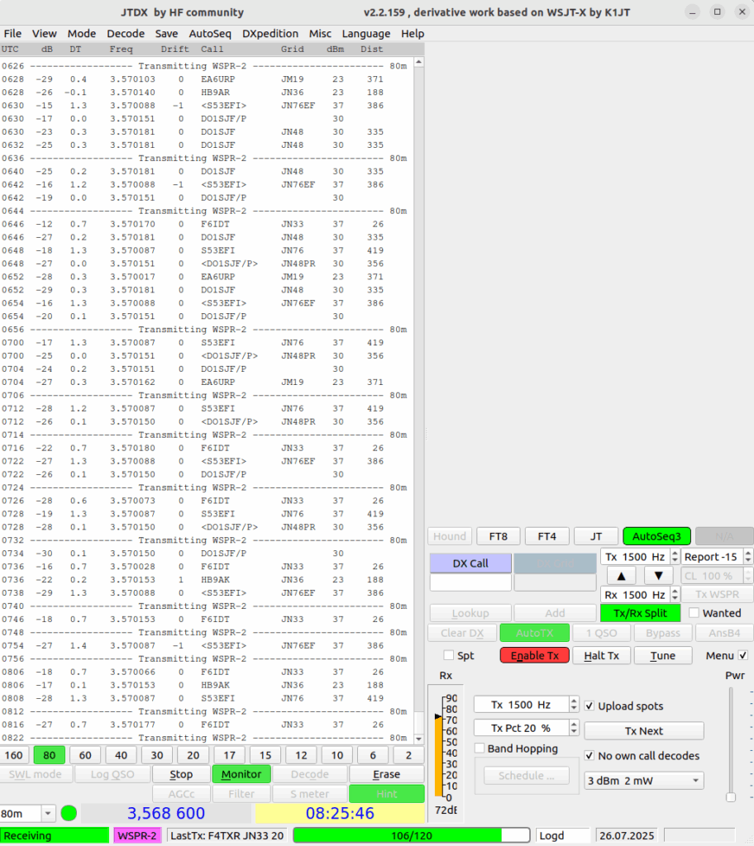Click the 3,568 600 frequency display

166,813
